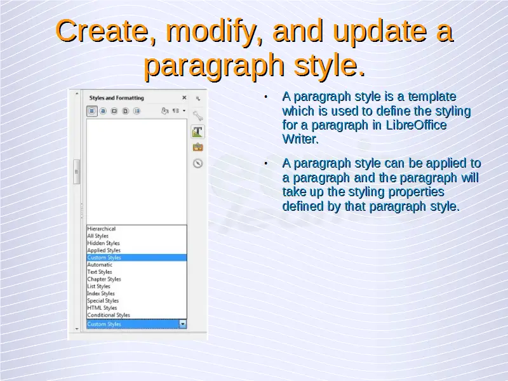
Task: Choose HTML Styles filter entry
Action: point(102,308)
